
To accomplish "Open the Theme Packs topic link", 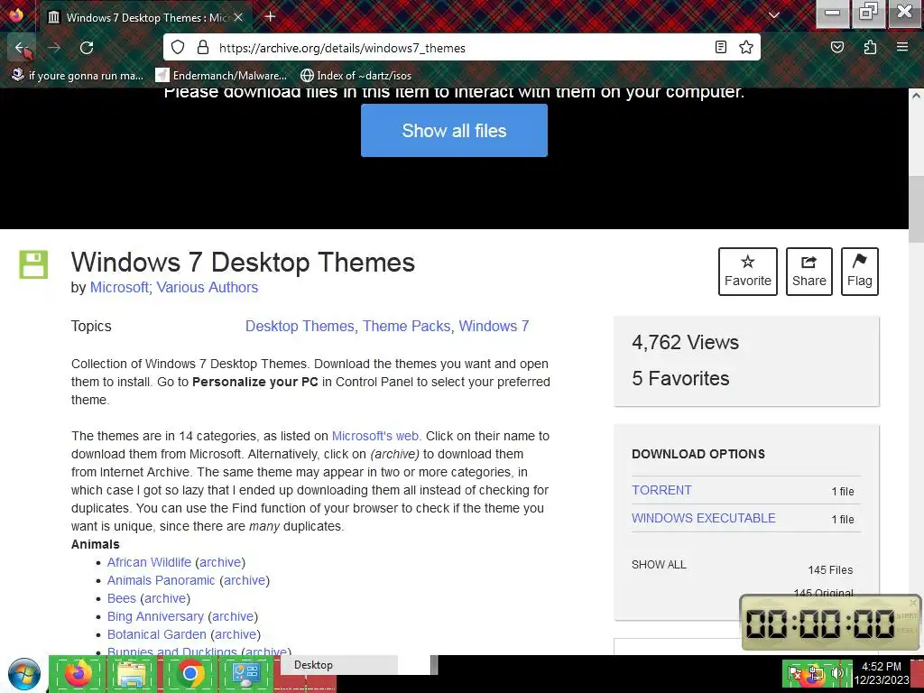I will coord(407,327).
